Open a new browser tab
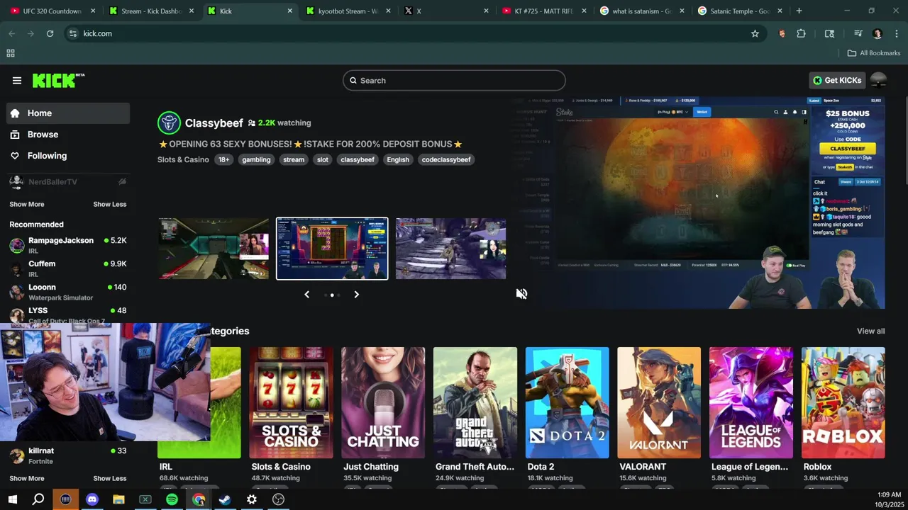The image size is (908, 510). click(799, 11)
